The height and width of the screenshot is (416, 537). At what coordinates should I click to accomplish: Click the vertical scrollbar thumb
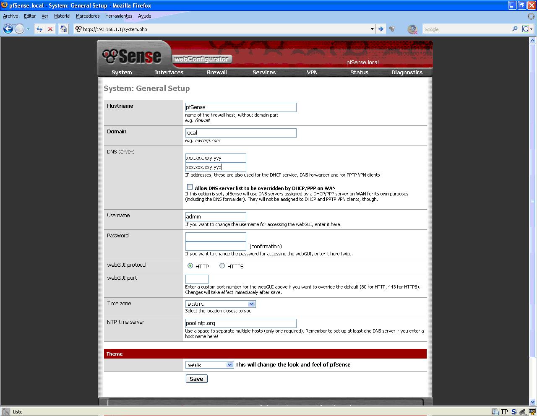533,201
